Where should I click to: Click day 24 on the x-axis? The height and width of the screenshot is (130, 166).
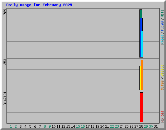coord(122,126)
